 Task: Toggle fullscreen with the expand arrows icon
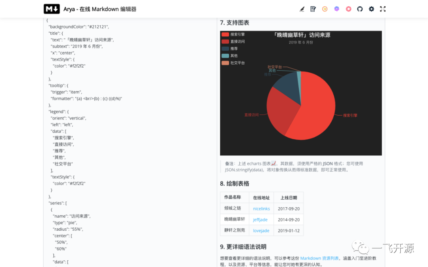[383, 9]
